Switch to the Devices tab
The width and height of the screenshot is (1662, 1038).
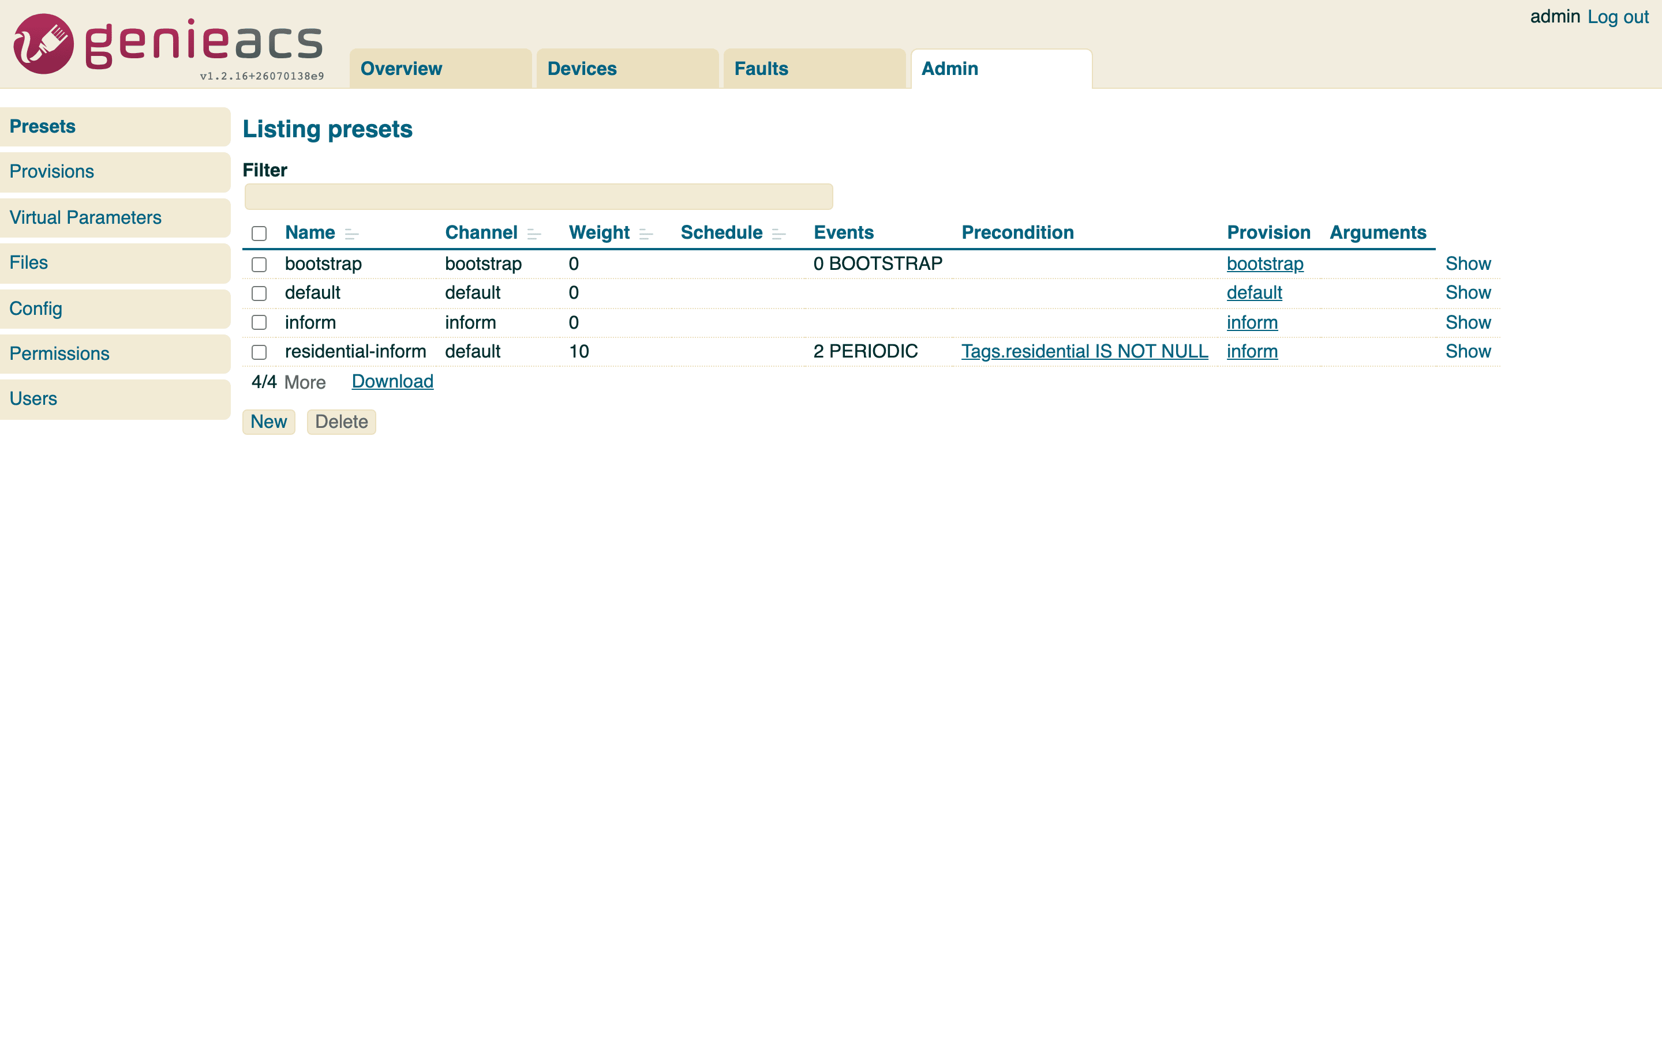tap(627, 69)
